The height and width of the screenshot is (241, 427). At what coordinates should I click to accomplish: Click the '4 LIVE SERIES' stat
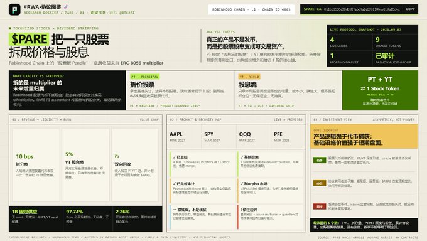[x=349, y=42]
